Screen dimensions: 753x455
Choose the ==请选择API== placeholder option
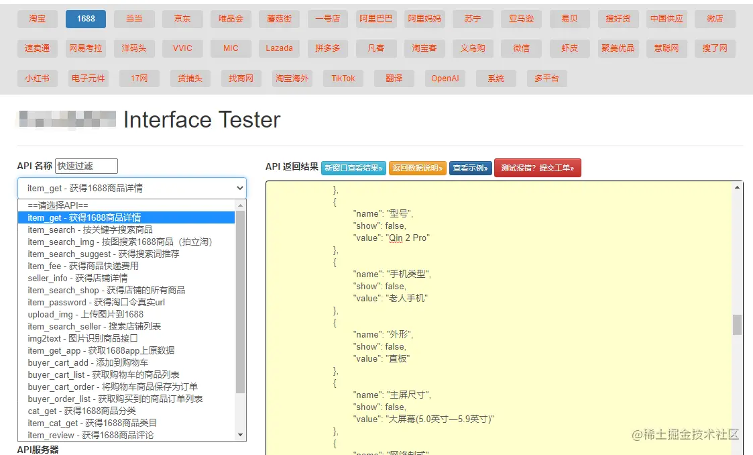(126, 205)
